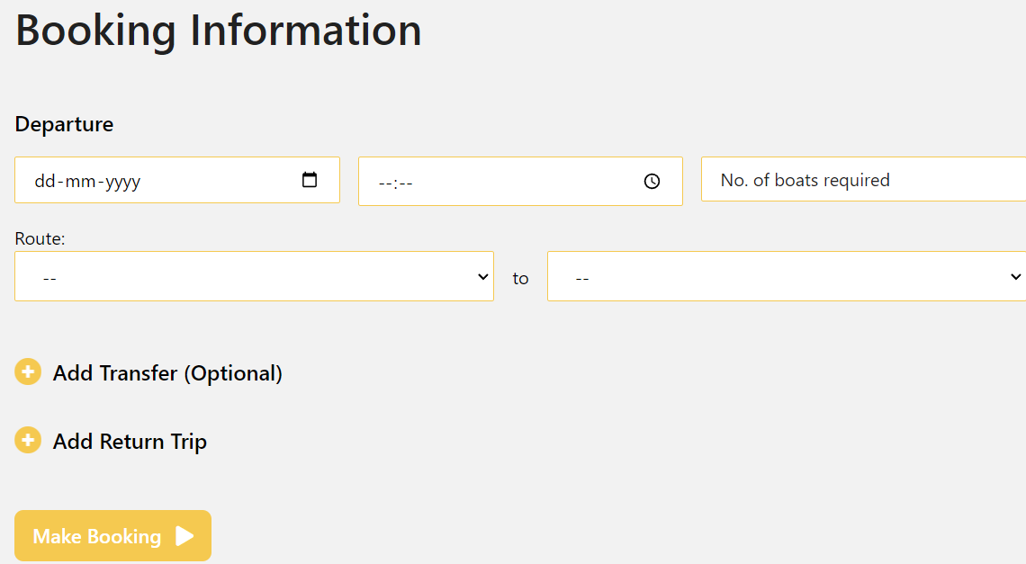This screenshot has height=564, width=1026.
Task: Click the Booking Information heading
Action: pyautogui.click(x=219, y=30)
